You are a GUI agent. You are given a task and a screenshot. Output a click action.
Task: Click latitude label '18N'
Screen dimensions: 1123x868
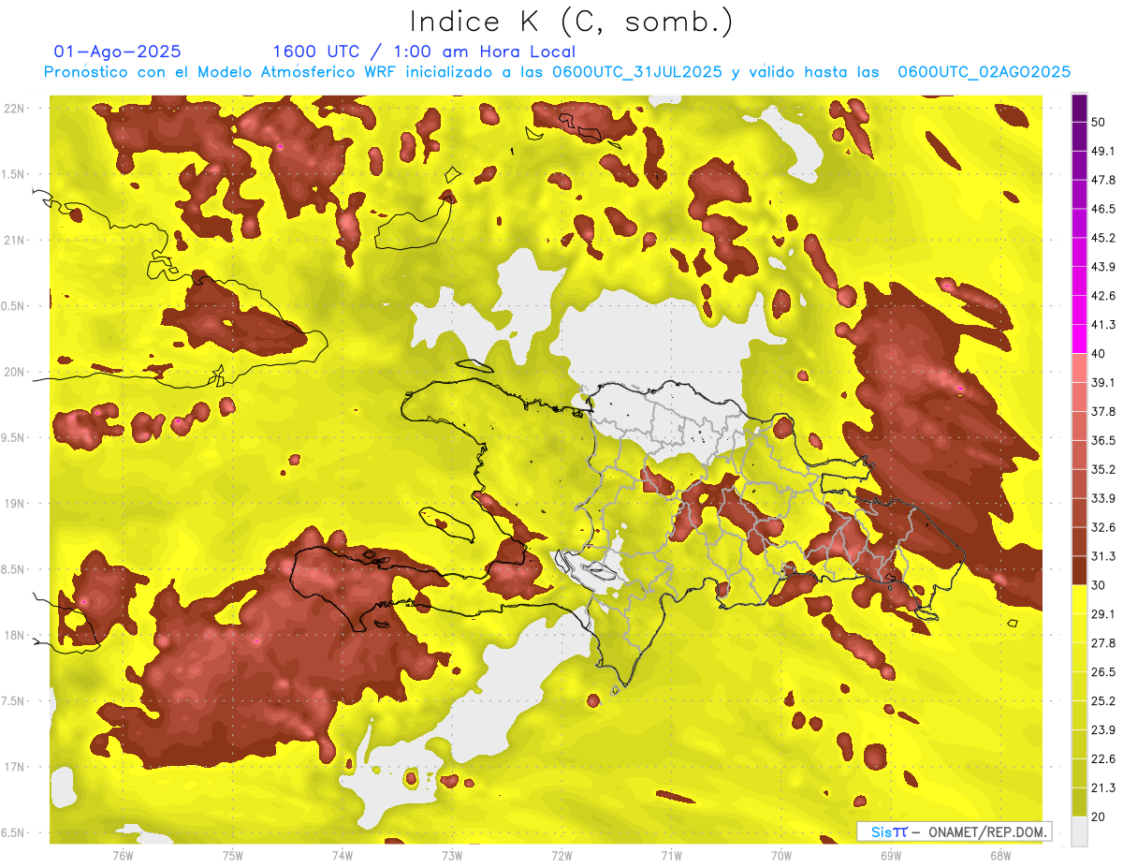[14, 636]
